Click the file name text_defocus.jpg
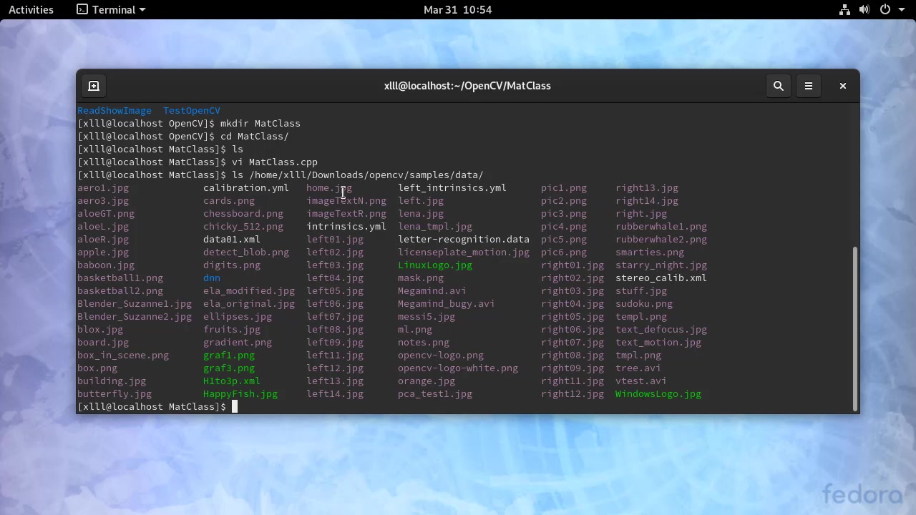 click(661, 330)
